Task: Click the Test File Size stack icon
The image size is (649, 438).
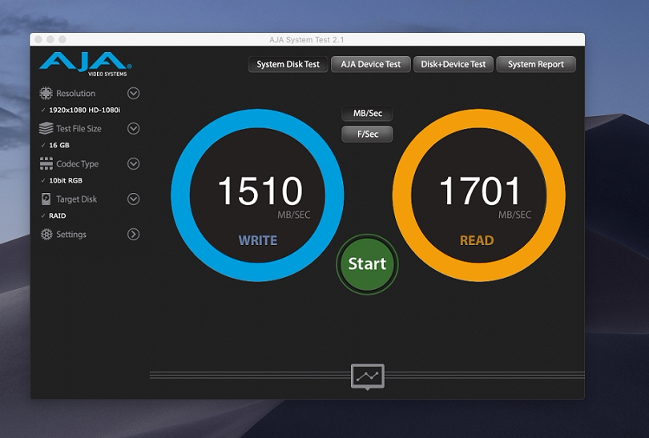Action: [x=46, y=128]
